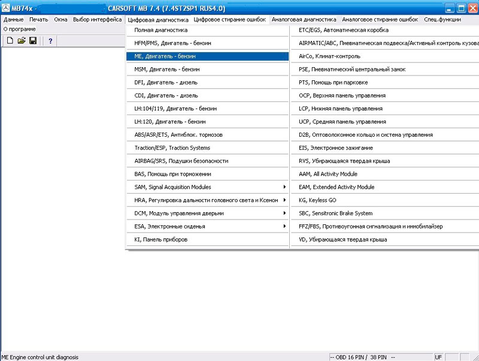
Task: Open the Аналоговая диагностика menu
Action: click(x=304, y=20)
